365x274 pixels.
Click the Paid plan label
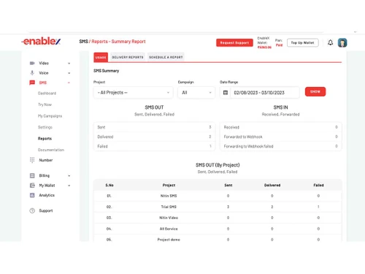[x=279, y=45]
